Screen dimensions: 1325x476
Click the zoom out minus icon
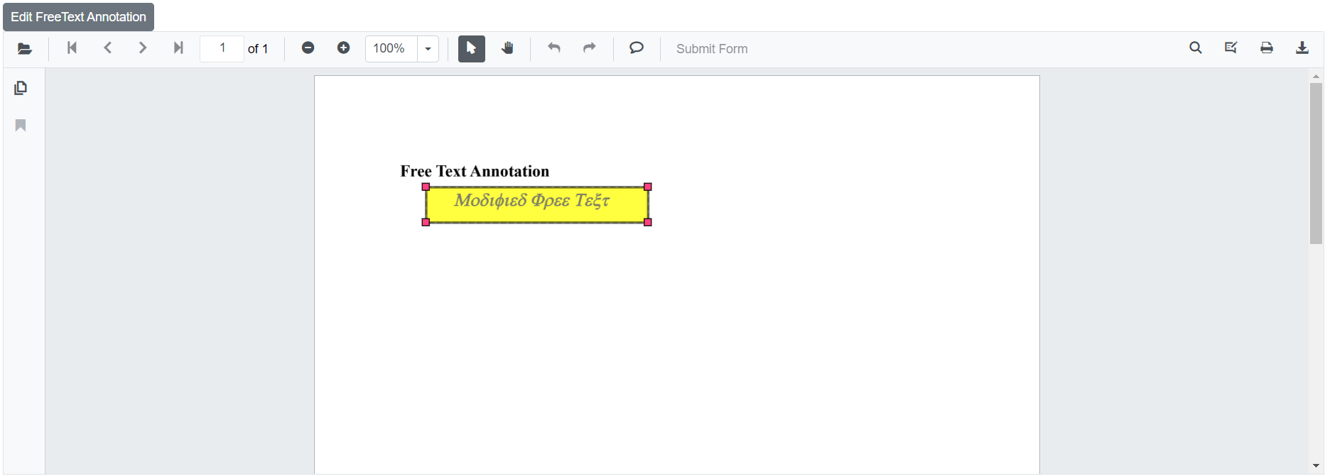click(x=308, y=48)
